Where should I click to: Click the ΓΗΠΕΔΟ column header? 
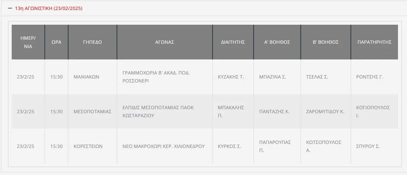click(x=93, y=42)
